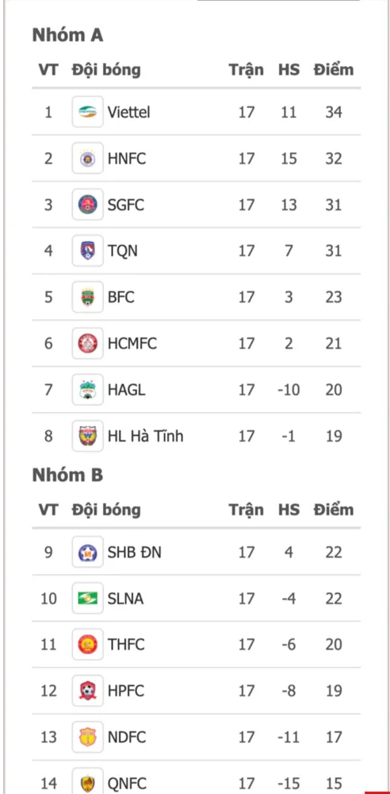Select the SGFC team crest
The height and width of the screenshot is (794, 390).
click(x=87, y=204)
